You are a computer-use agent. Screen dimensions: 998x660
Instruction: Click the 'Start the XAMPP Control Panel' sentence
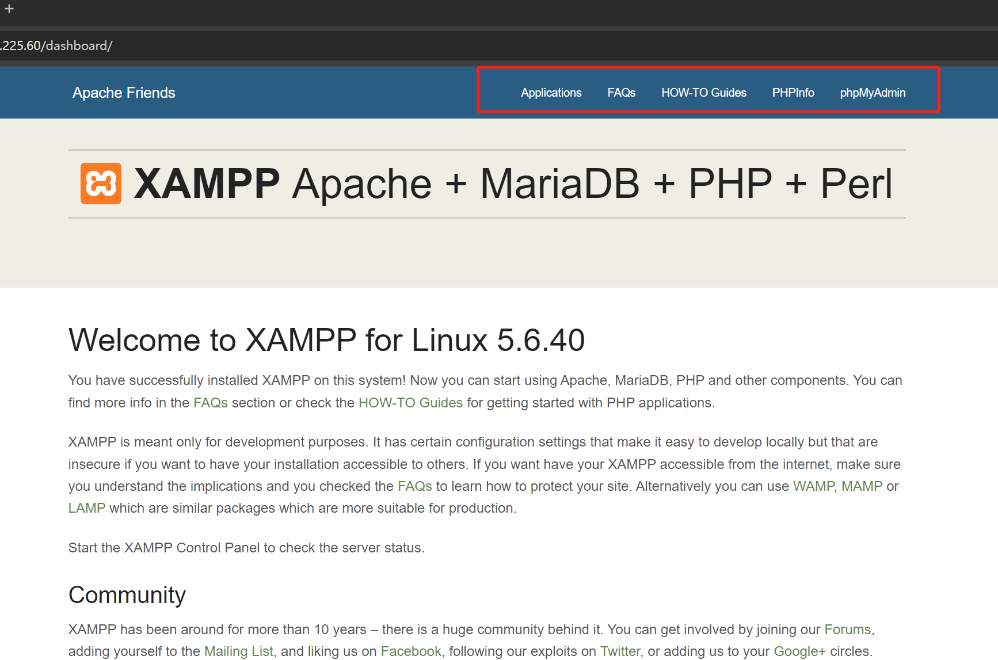[x=246, y=548]
